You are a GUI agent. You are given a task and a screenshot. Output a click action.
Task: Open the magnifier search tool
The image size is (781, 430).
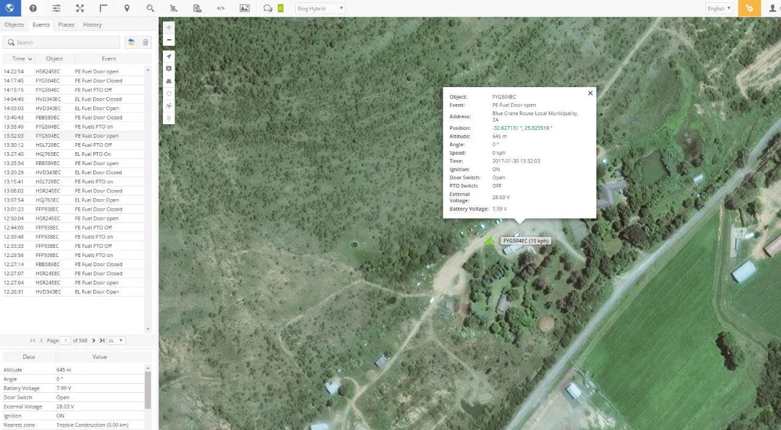pos(150,8)
